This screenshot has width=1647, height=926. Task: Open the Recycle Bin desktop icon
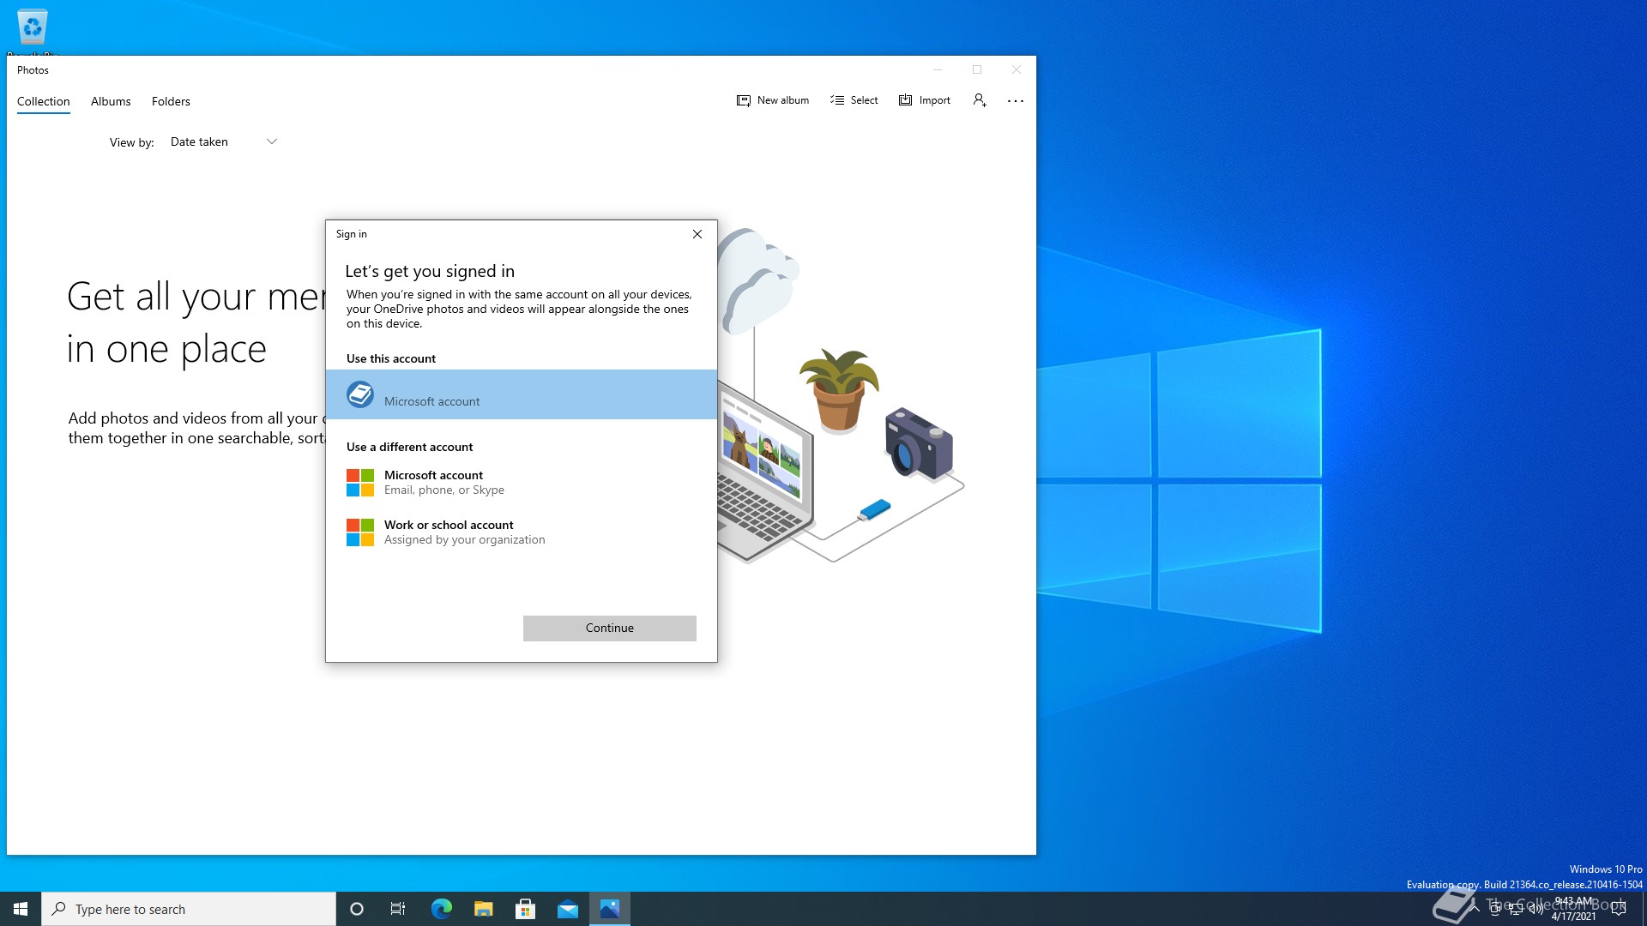pos(33,27)
